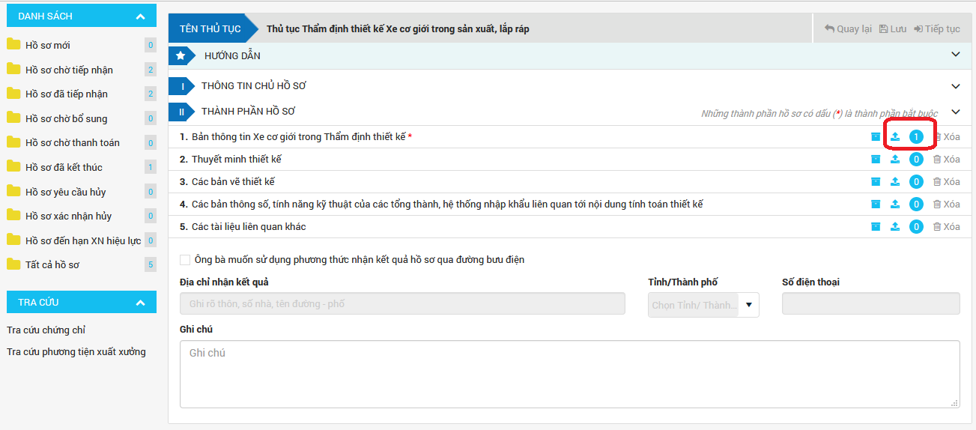Upload file for Bản thông tin Xe cơ giới
Screen dimensions: 976x430
click(x=895, y=137)
